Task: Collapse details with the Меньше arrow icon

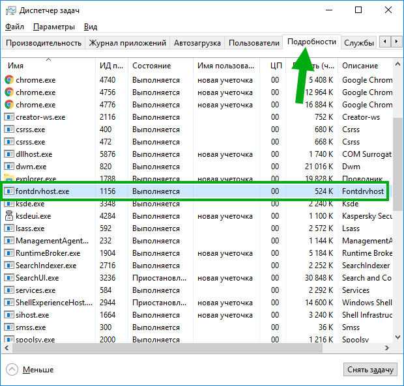Action: [12, 370]
